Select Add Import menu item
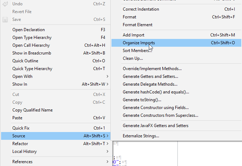 pyautogui.click(x=133, y=35)
